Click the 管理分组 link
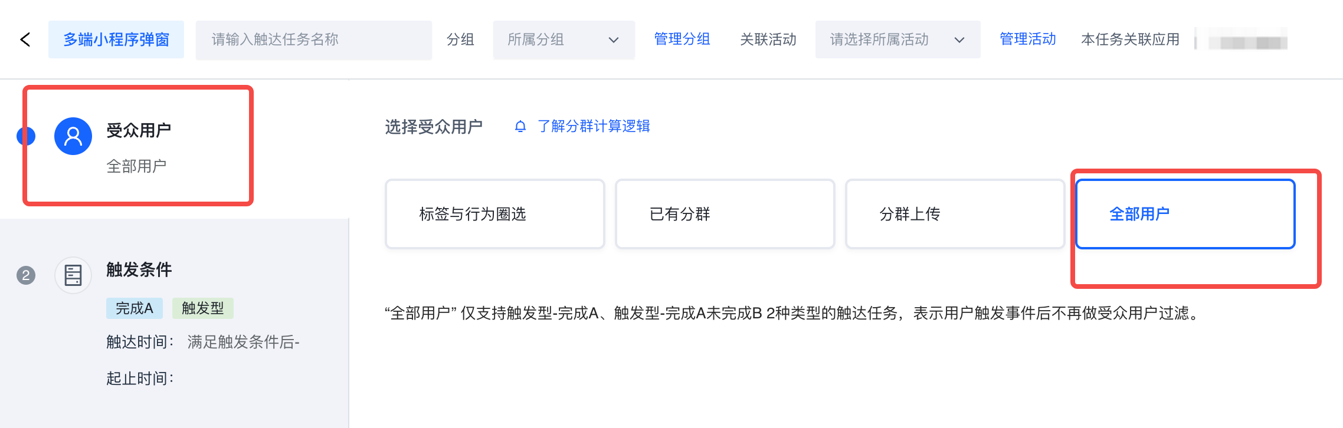This screenshot has height=428, width=1343. pyautogui.click(x=682, y=39)
